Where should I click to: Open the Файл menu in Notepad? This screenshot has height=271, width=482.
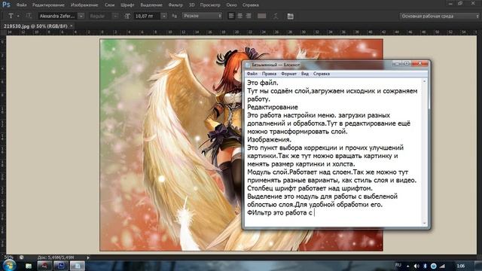pyautogui.click(x=252, y=74)
